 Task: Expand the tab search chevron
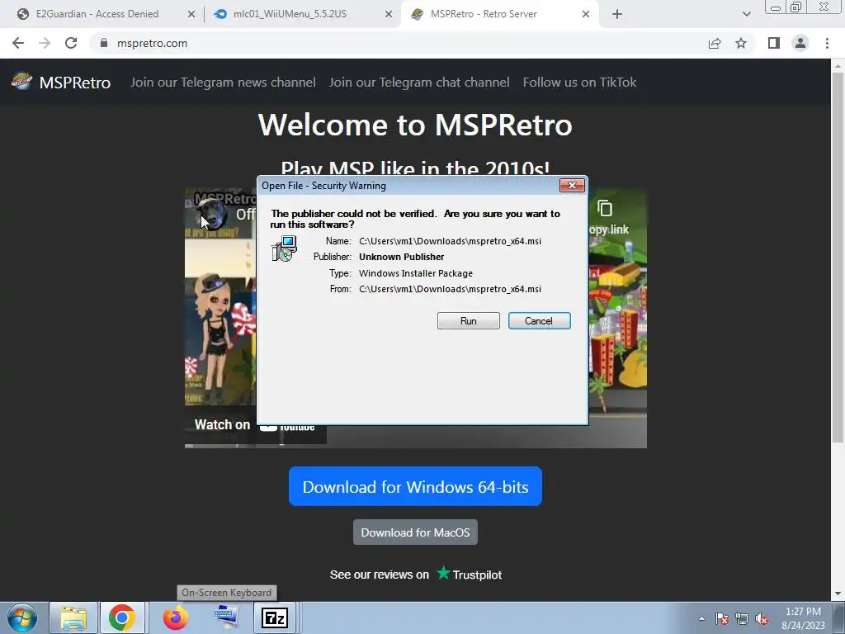[x=746, y=15]
